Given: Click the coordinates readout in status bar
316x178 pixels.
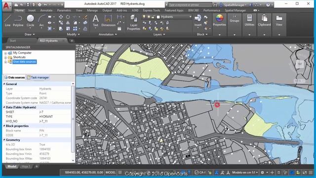Looking at the screenshot, I should coord(83,173).
